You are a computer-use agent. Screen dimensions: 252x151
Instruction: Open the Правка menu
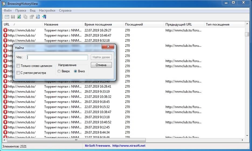point(21,10)
